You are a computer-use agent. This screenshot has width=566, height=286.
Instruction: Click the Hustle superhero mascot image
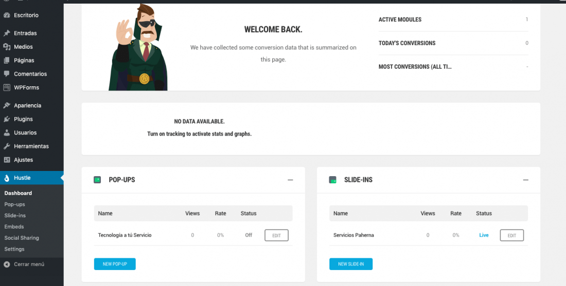(138, 48)
